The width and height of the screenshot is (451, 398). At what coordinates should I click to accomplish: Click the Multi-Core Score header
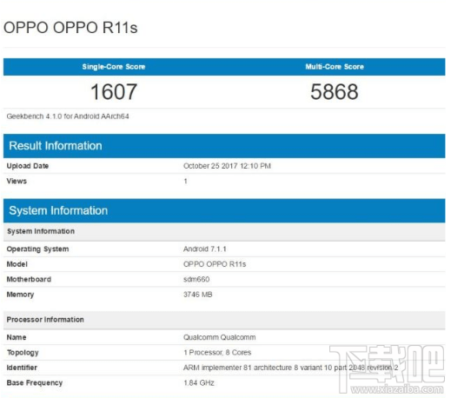[335, 67]
